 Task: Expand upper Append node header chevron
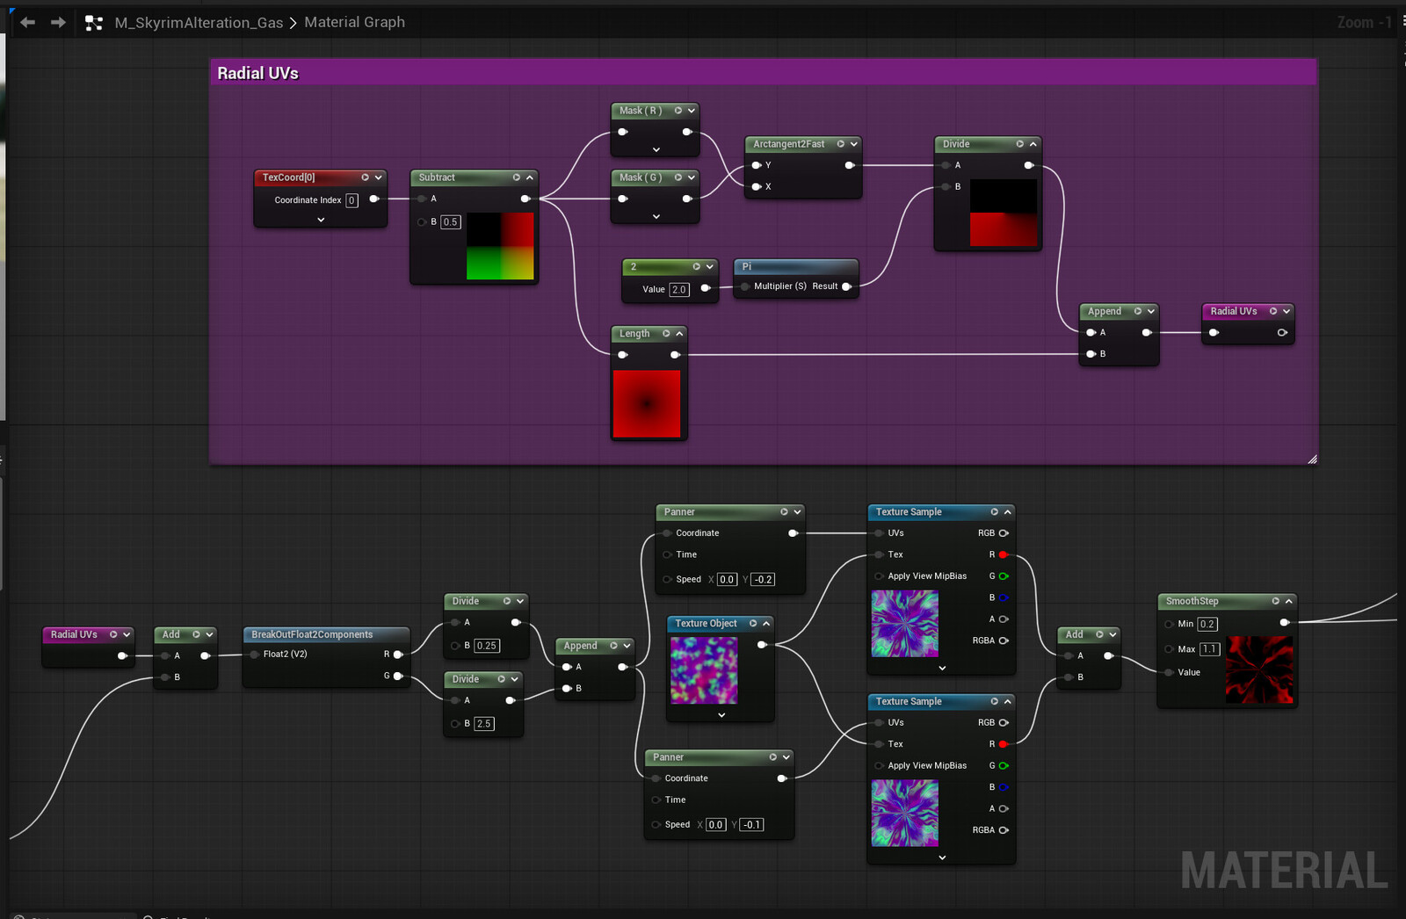tap(1151, 311)
